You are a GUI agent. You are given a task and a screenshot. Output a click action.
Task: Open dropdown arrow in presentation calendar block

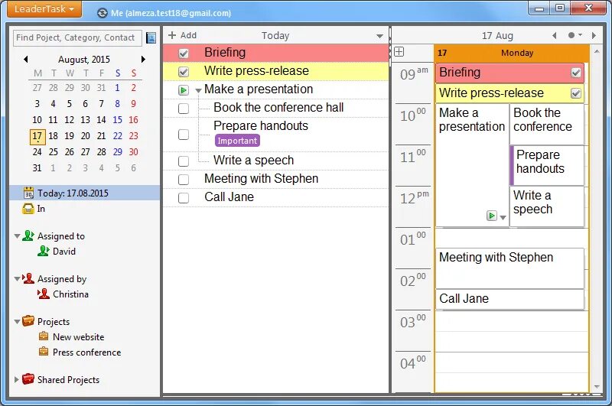pyautogui.click(x=503, y=218)
